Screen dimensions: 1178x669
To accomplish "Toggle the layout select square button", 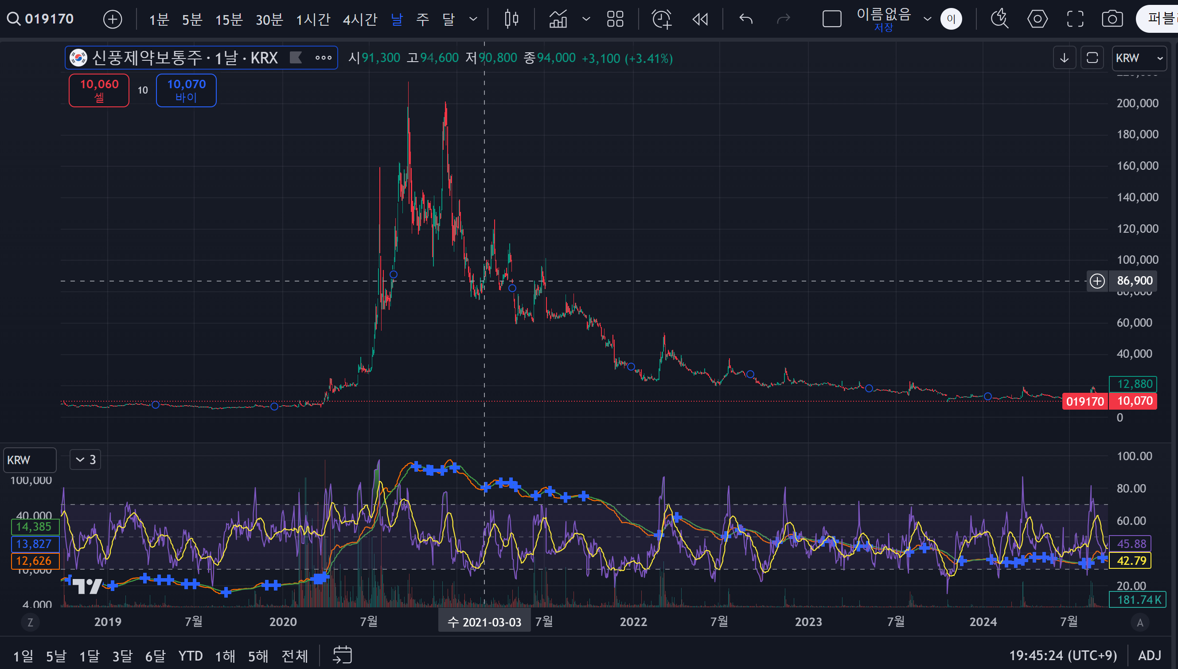I will pyautogui.click(x=831, y=20).
